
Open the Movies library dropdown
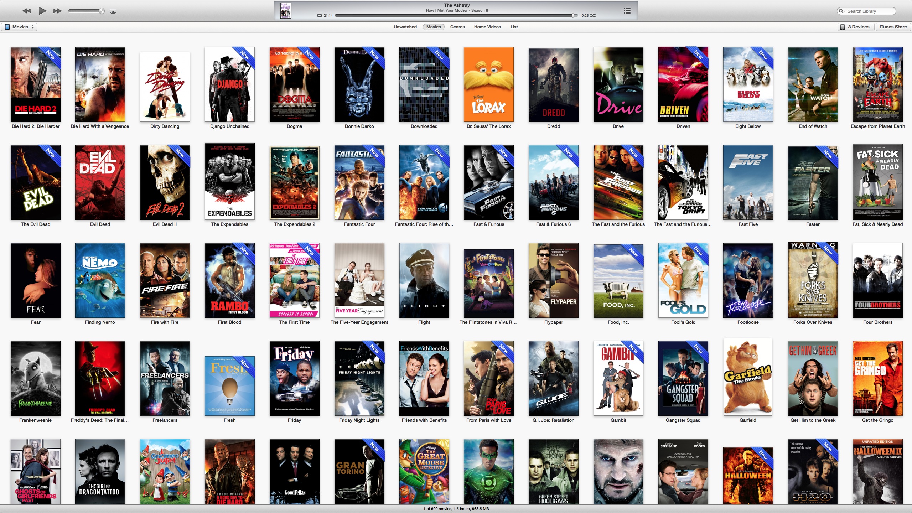click(19, 27)
